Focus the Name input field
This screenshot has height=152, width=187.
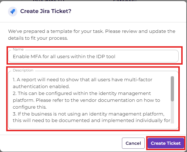(93, 56)
